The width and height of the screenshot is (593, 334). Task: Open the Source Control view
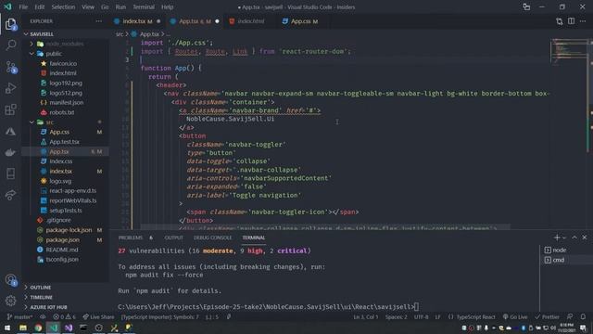[10, 67]
